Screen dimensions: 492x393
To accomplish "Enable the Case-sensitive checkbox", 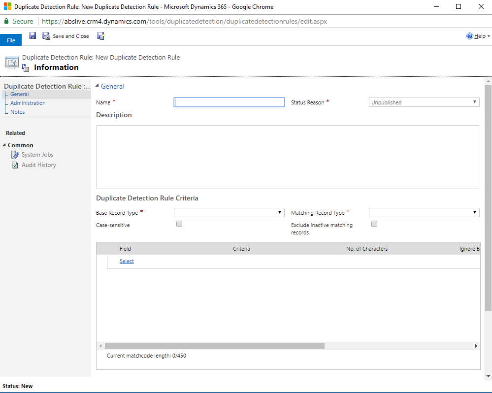I will point(179,224).
